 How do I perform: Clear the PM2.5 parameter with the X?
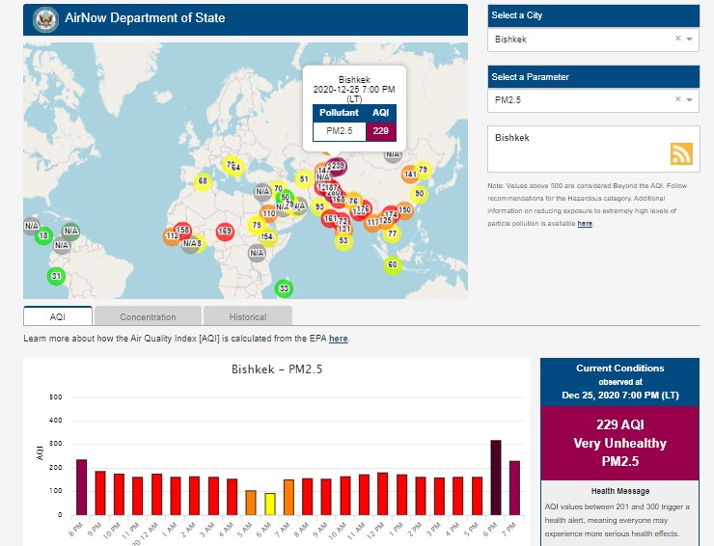click(677, 98)
